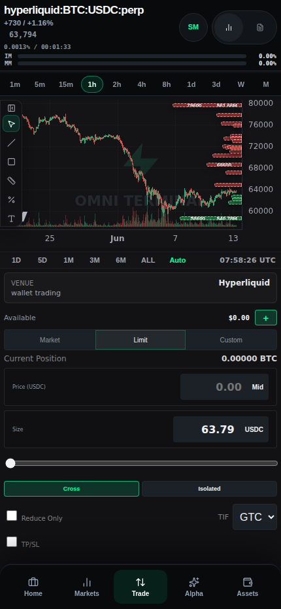281x609 pixels.
Task: Click the $0.00 available balance
Action: point(239,318)
